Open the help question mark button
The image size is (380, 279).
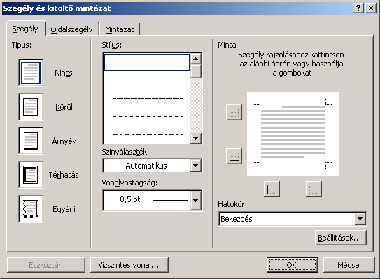(x=358, y=8)
